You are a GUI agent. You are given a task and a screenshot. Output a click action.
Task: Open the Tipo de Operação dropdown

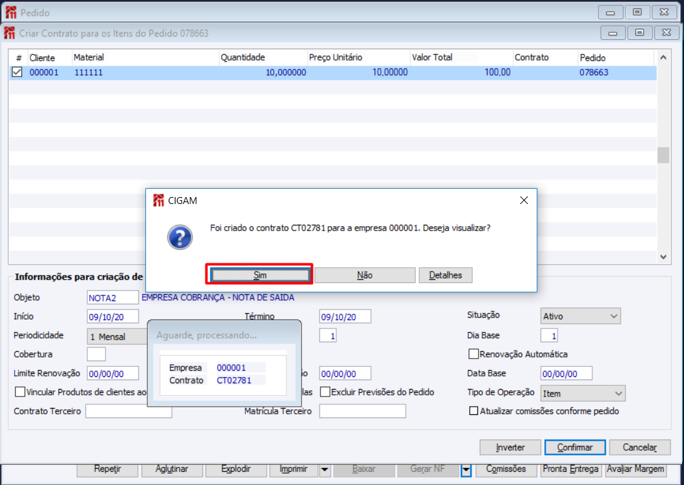click(583, 393)
